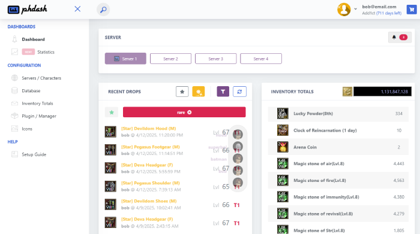Open the shopping cart icon
Viewport: 420px width, 234px height.
(x=412, y=10)
